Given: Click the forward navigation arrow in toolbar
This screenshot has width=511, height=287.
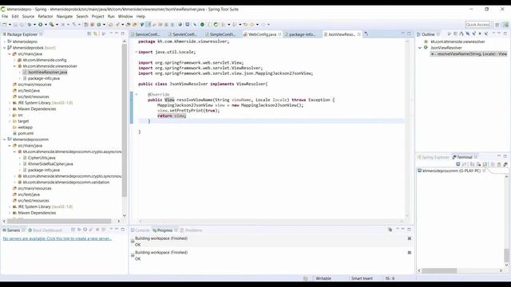Looking at the screenshot, I should (263, 25).
